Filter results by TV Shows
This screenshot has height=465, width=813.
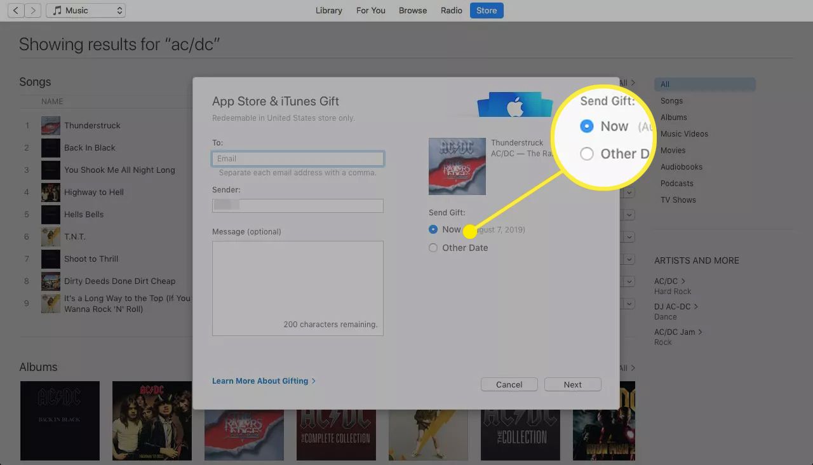coord(678,199)
